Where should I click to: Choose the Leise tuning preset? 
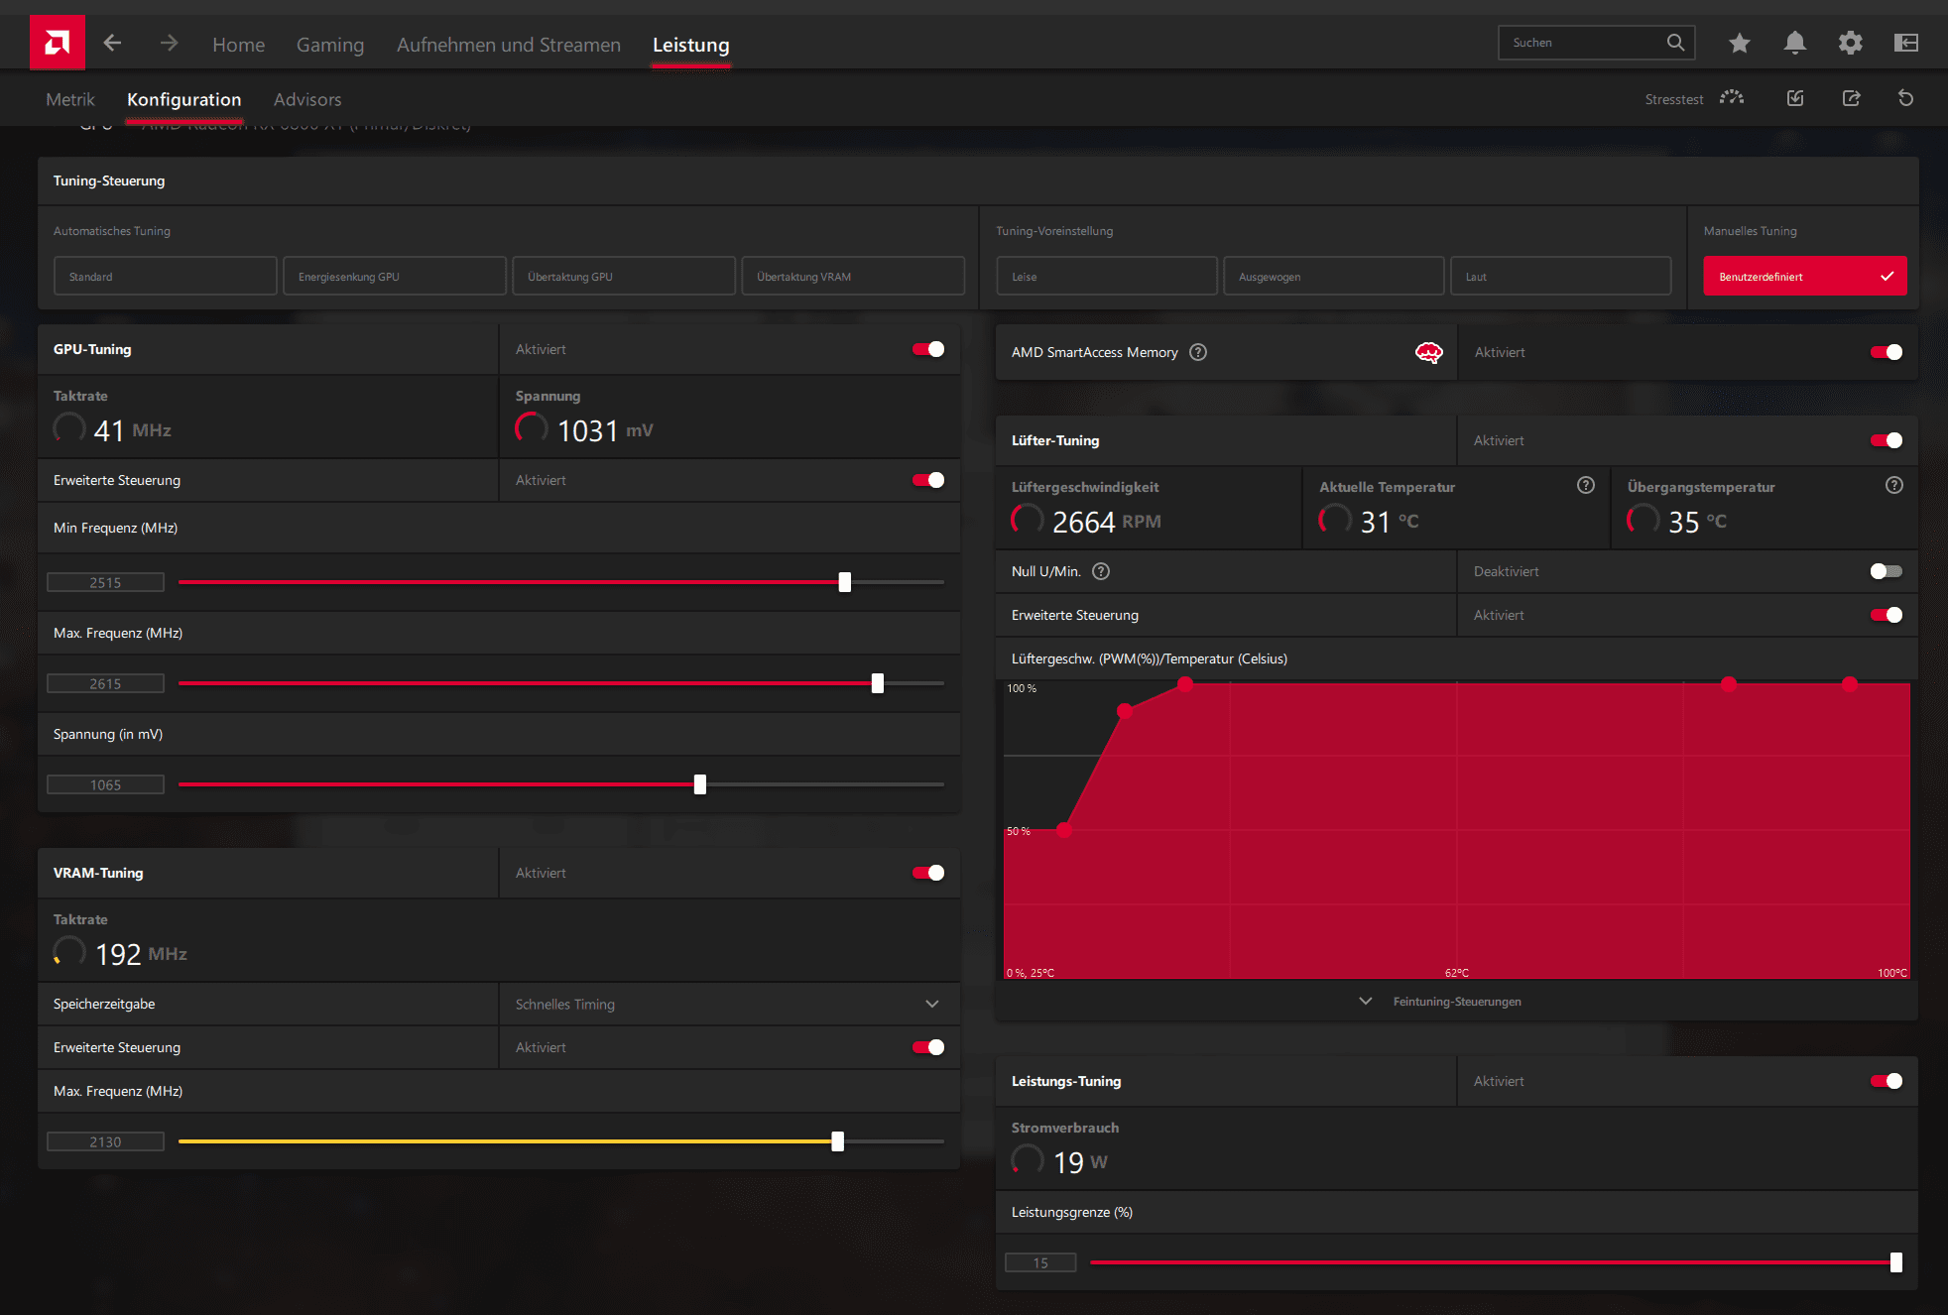(x=1106, y=277)
